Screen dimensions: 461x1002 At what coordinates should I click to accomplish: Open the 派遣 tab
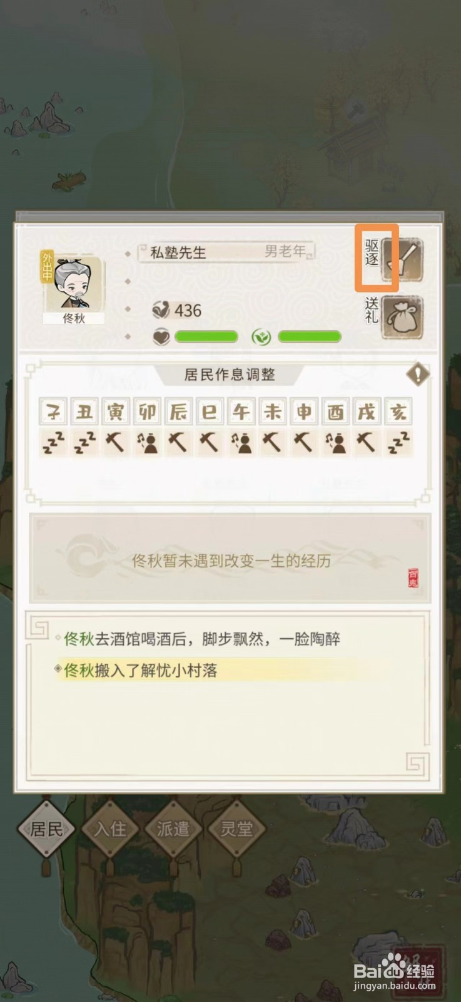click(173, 829)
